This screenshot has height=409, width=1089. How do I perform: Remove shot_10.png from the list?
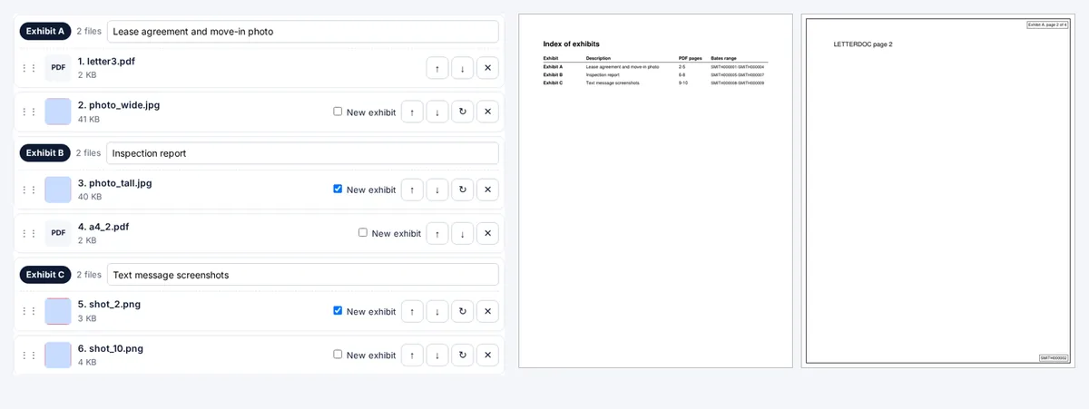click(x=487, y=355)
